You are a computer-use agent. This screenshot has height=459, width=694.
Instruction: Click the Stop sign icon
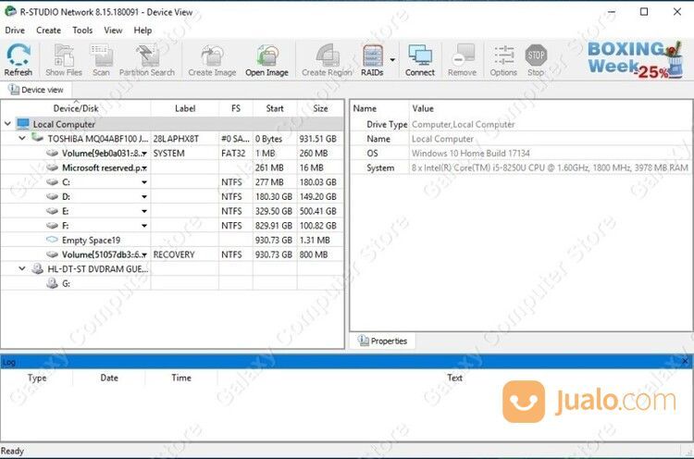click(x=536, y=56)
